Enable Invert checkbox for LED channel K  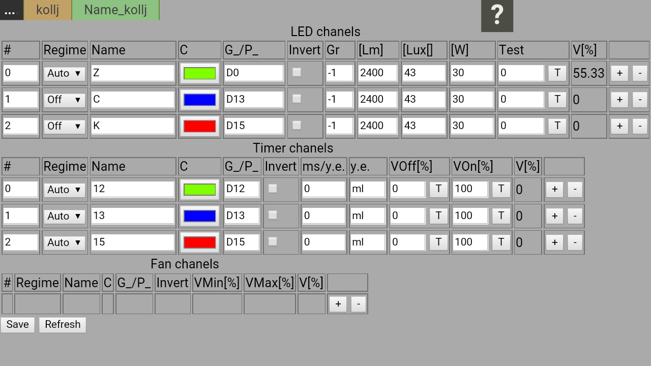297,125
